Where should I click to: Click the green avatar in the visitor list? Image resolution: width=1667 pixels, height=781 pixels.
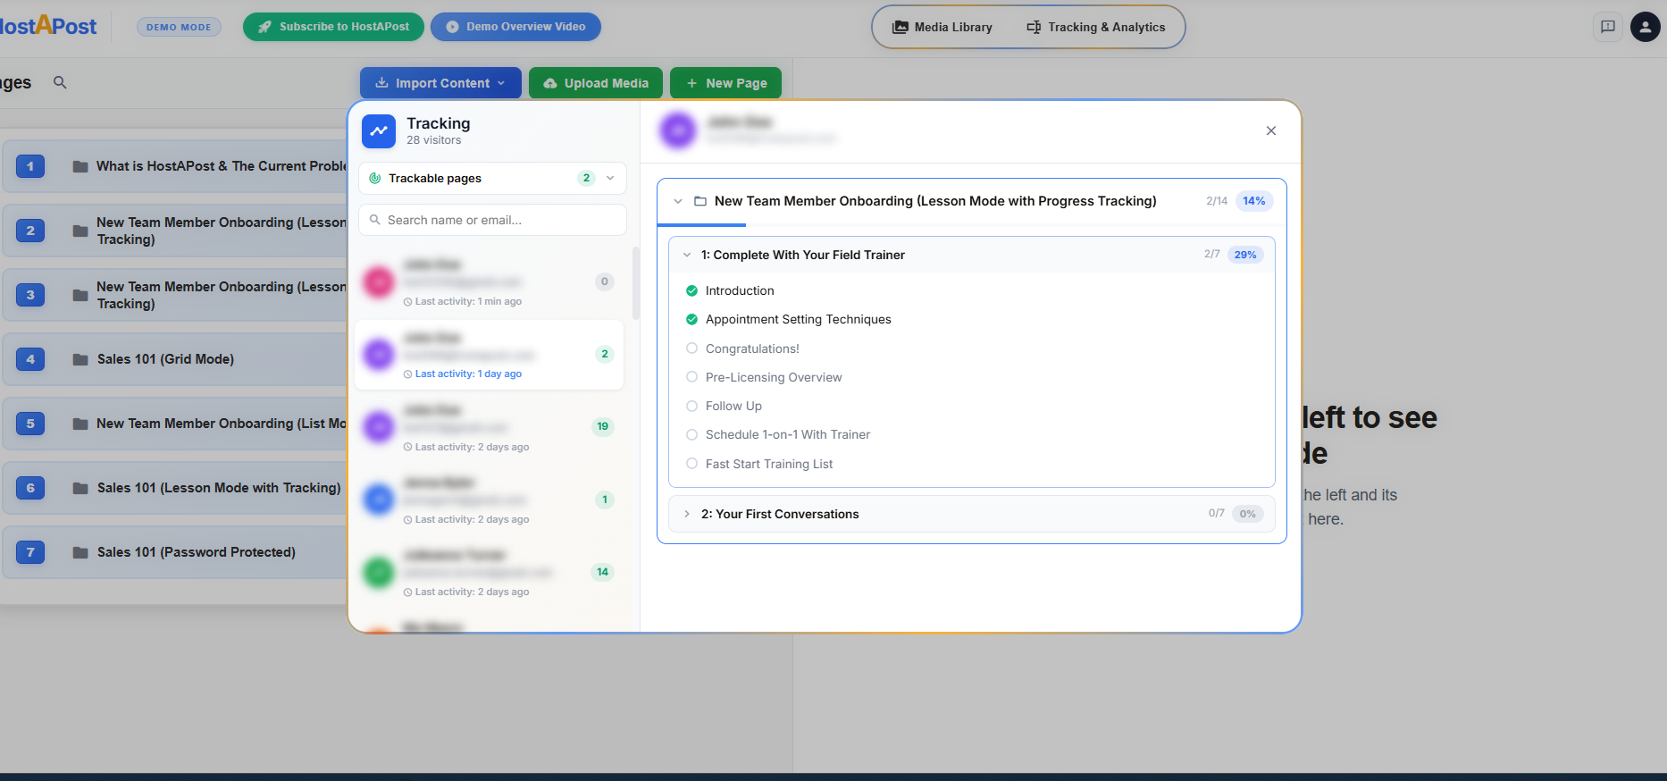[x=379, y=572]
